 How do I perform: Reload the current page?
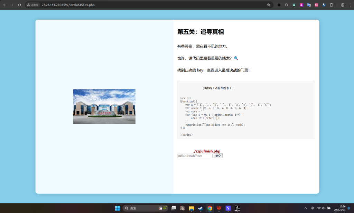[x=20, y=5]
